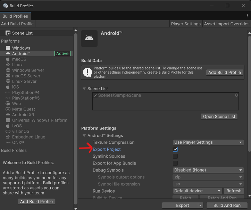
Task: Click the QNX logo icon
Action: coord(8,142)
